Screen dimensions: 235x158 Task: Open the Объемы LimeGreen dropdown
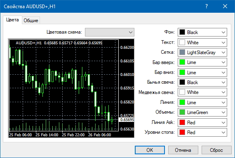click(x=202, y=112)
